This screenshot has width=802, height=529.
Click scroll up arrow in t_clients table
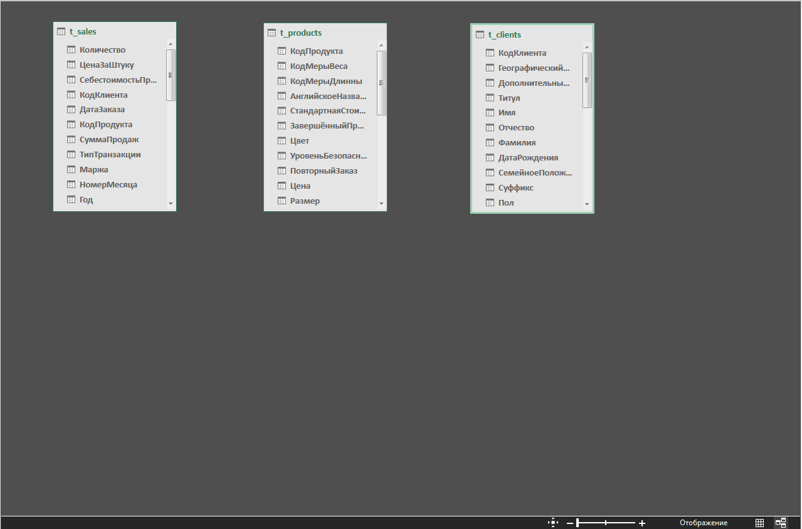point(587,48)
